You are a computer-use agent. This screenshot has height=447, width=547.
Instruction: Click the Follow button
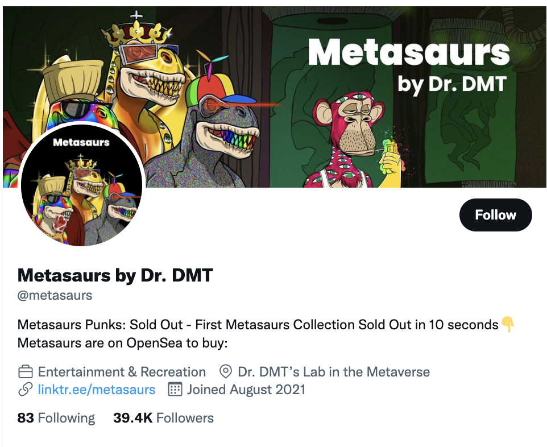pos(495,215)
